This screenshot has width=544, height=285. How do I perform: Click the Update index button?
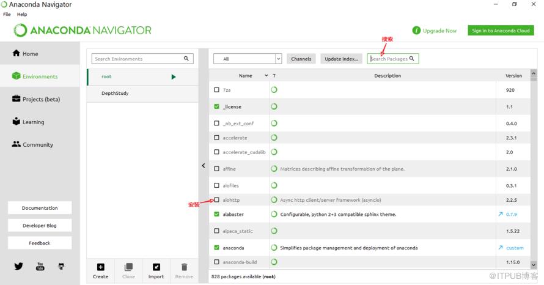(341, 59)
